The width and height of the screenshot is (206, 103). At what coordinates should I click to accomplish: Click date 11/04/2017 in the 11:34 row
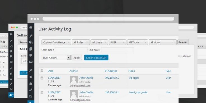point(54,78)
